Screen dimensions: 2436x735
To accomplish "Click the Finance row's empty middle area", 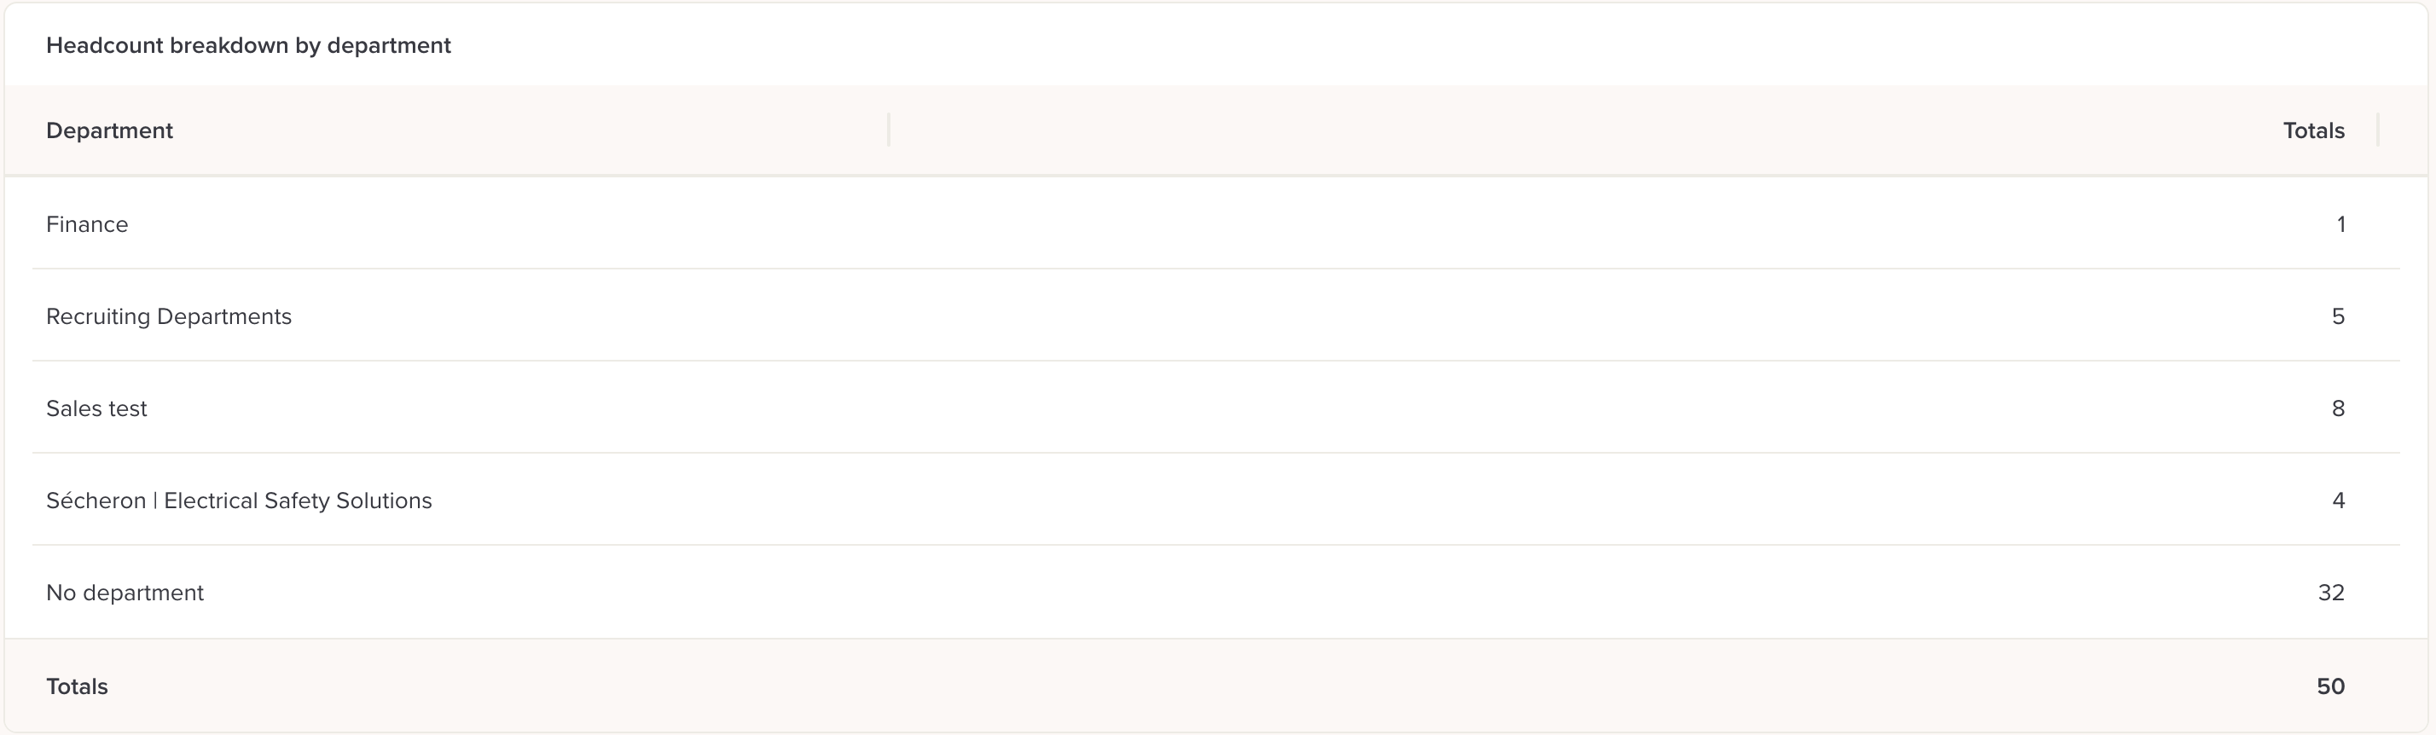I will click(x=1229, y=224).
